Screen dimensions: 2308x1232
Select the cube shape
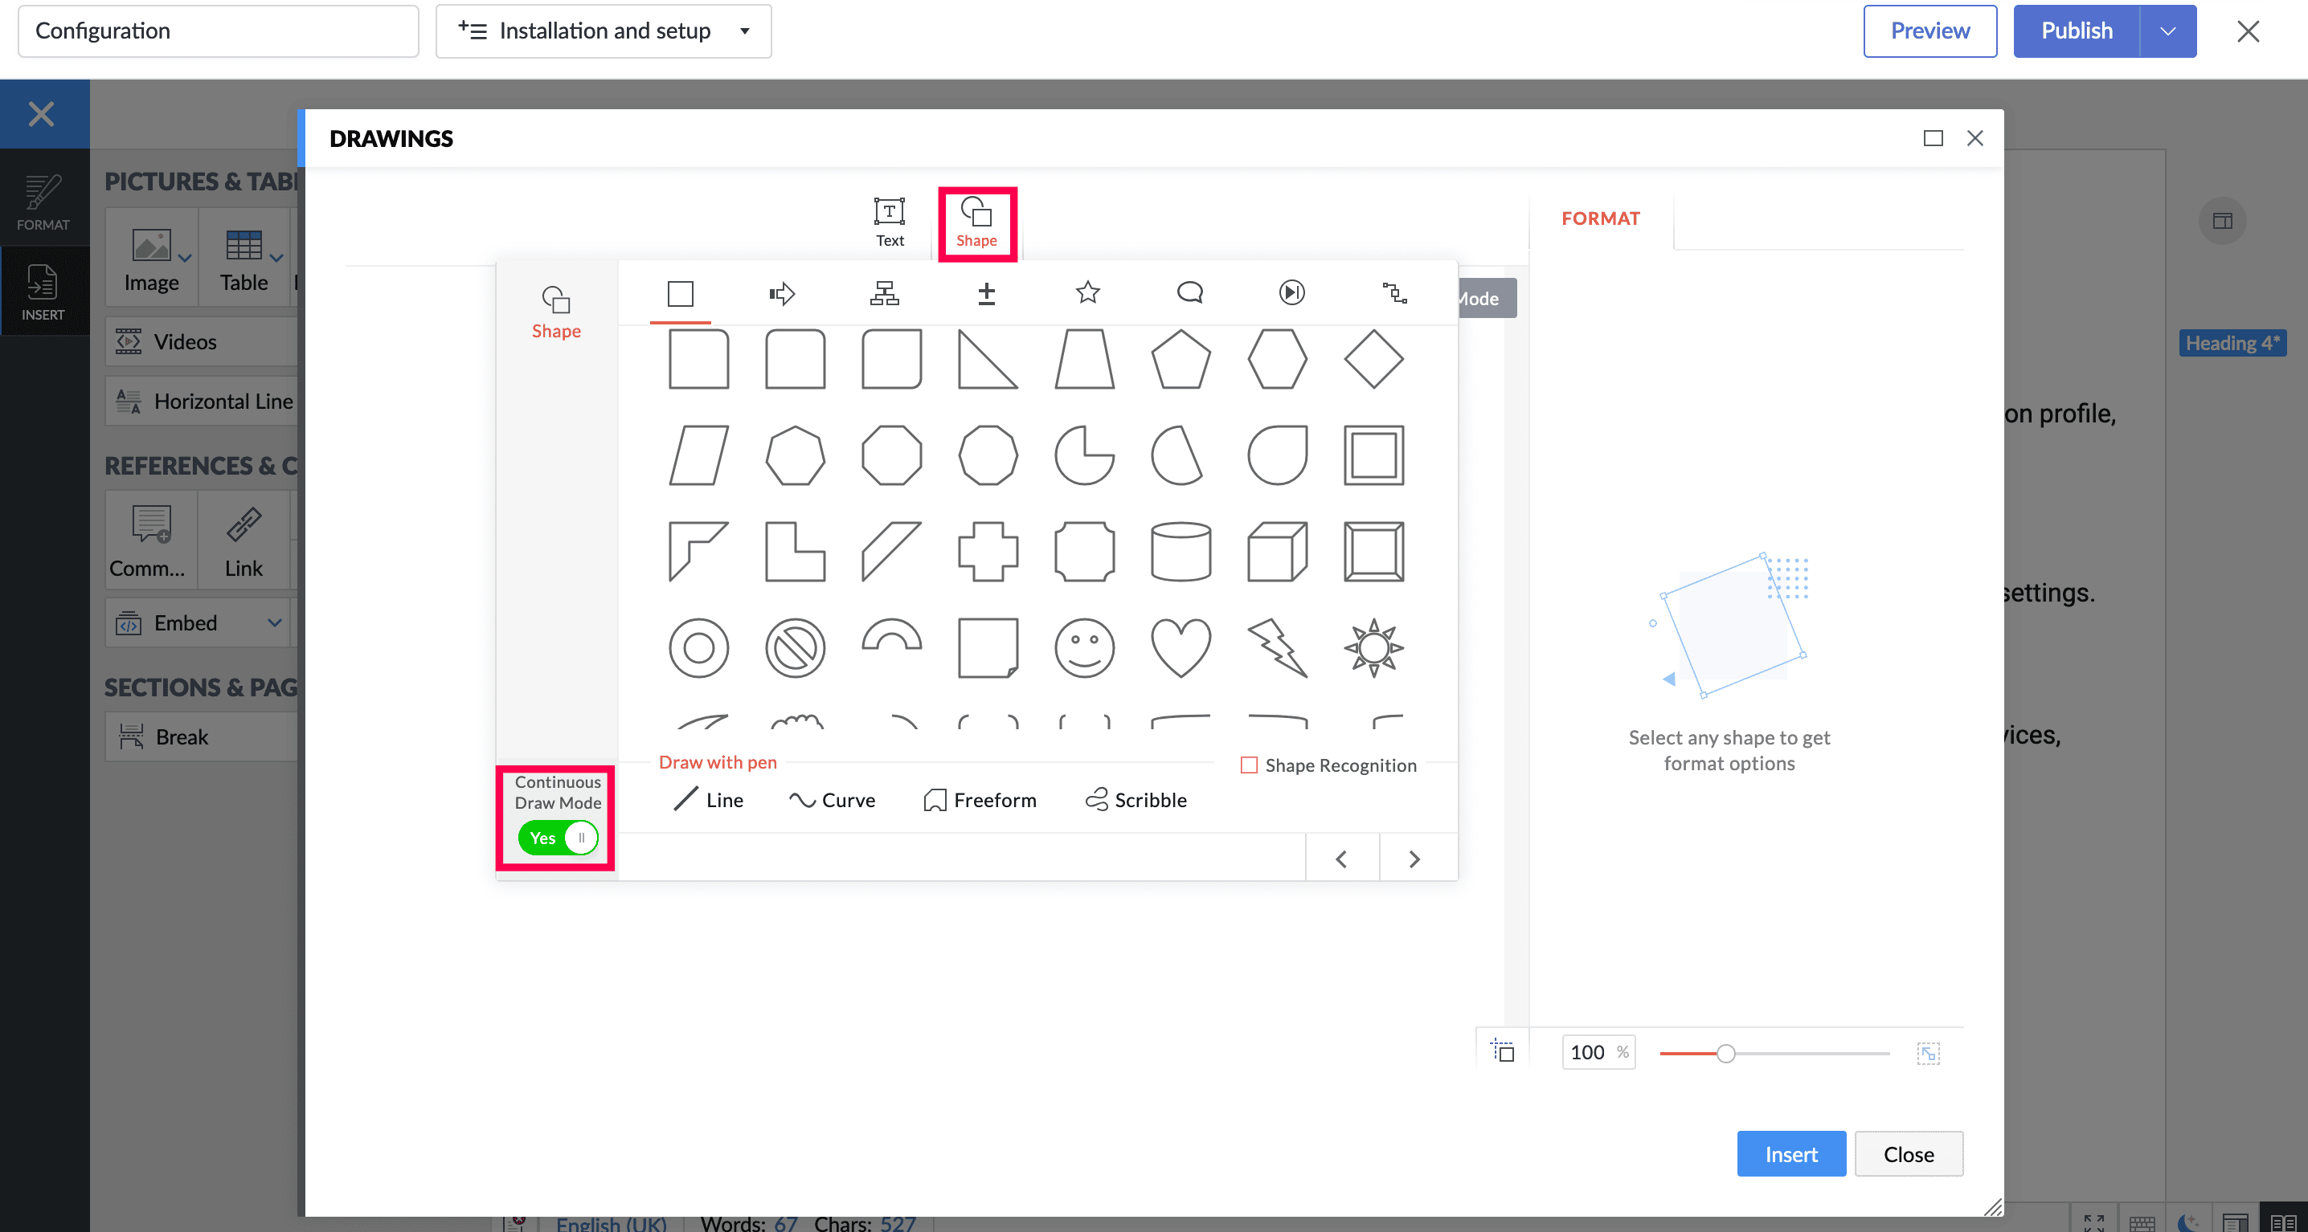pos(1277,552)
